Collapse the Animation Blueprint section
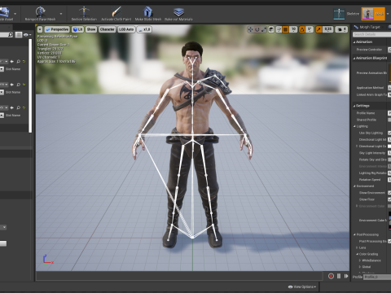Viewport: 391px width, 293px height. (354, 58)
